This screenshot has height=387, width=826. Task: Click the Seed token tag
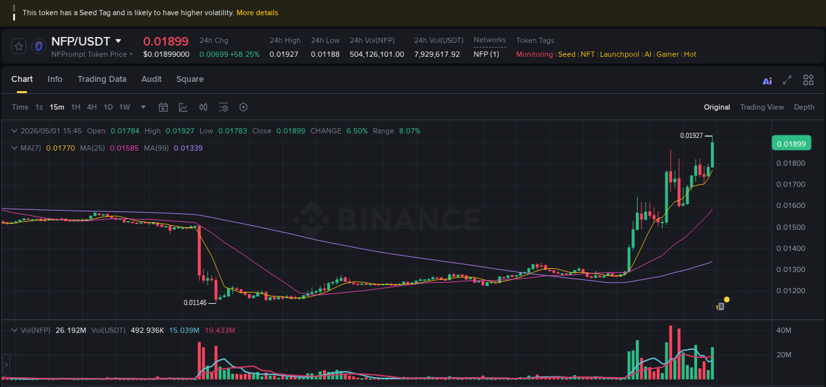567,54
